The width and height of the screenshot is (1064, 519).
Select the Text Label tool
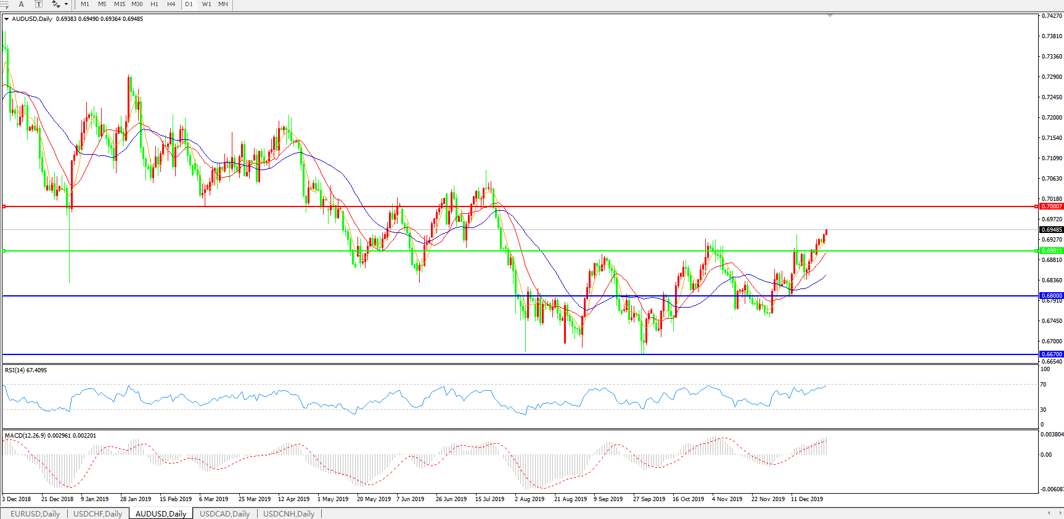[x=38, y=4]
